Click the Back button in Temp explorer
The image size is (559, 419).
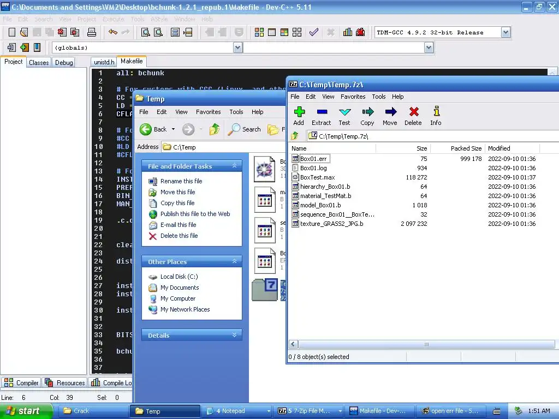(x=153, y=129)
